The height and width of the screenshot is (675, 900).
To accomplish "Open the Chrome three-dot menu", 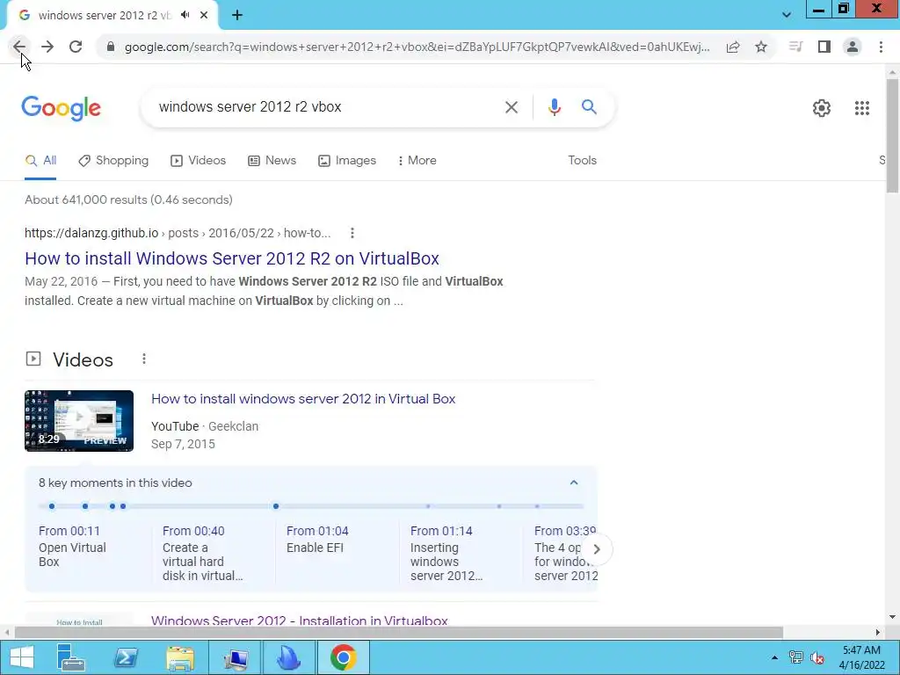I will pyautogui.click(x=881, y=47).
